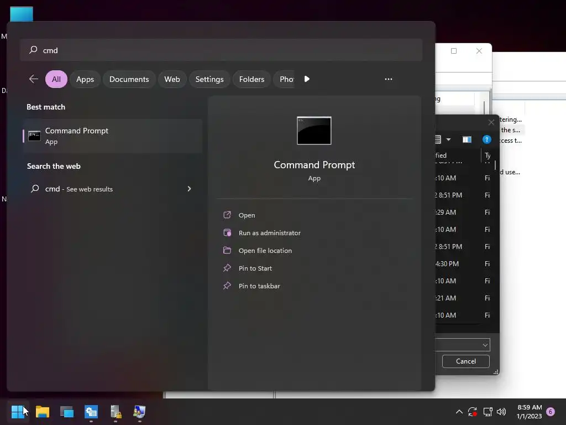This screenshot has height=425, width=566.
Task: Maximize the background window behind search
Action: pos(454,51)
